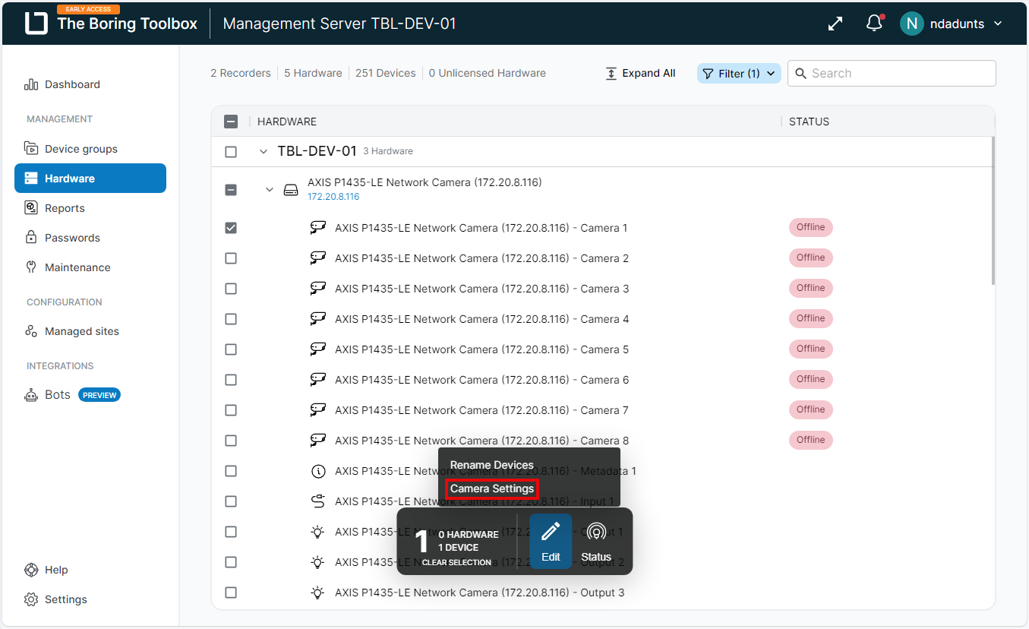Select Rename Devices from the popup menu
The image size is (1029, 629).
click(x=492, y=465)
